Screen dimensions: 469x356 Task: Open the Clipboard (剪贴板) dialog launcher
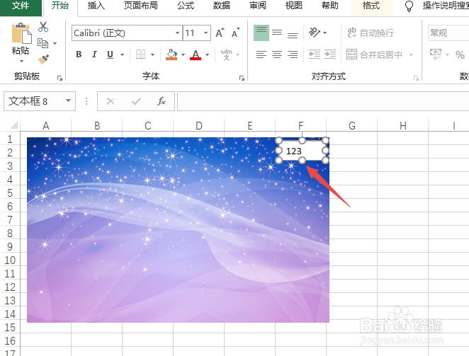(60, 78)
